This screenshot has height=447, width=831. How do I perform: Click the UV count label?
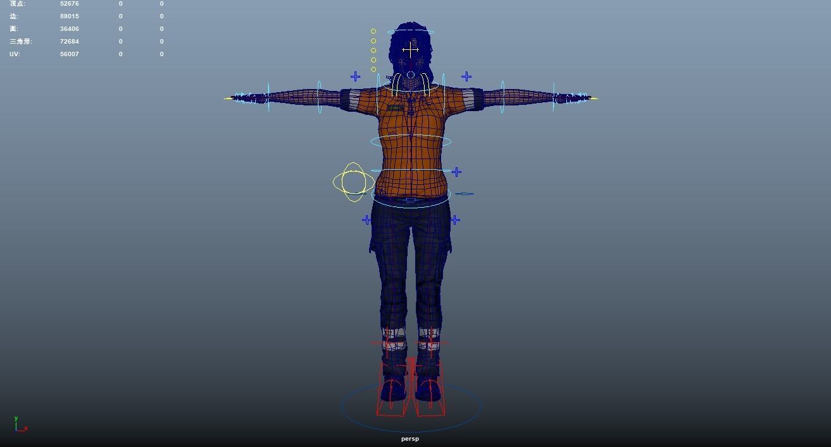[15, 54]
